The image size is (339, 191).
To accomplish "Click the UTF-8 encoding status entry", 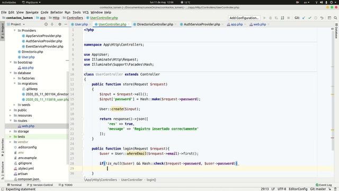I will click(282, 189).
